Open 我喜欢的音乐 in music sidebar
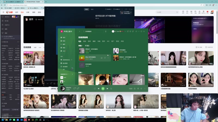This screenshot has height=122, width=218. [x=65, y=60]
